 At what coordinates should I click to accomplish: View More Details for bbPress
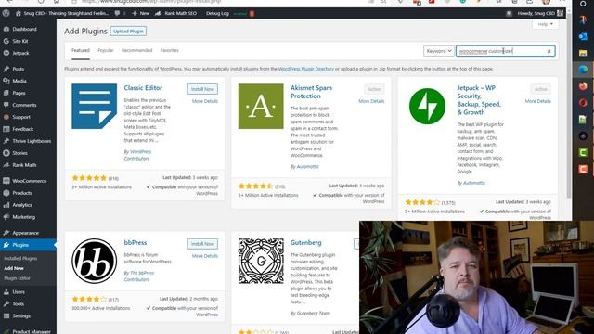(x=204, y=256)
